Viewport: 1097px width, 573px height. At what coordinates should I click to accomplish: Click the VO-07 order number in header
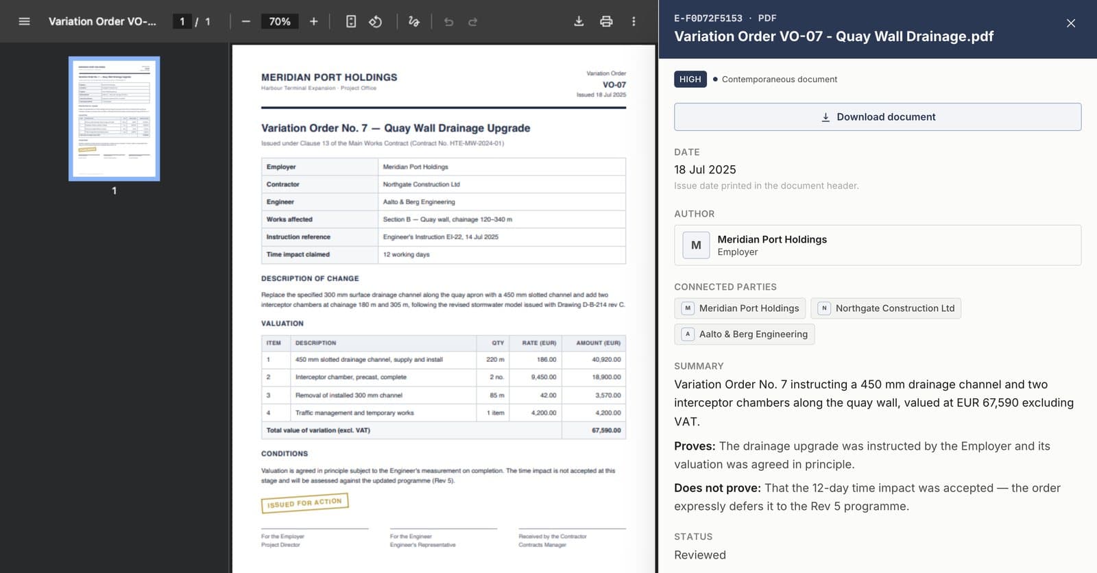coord(614,85)
